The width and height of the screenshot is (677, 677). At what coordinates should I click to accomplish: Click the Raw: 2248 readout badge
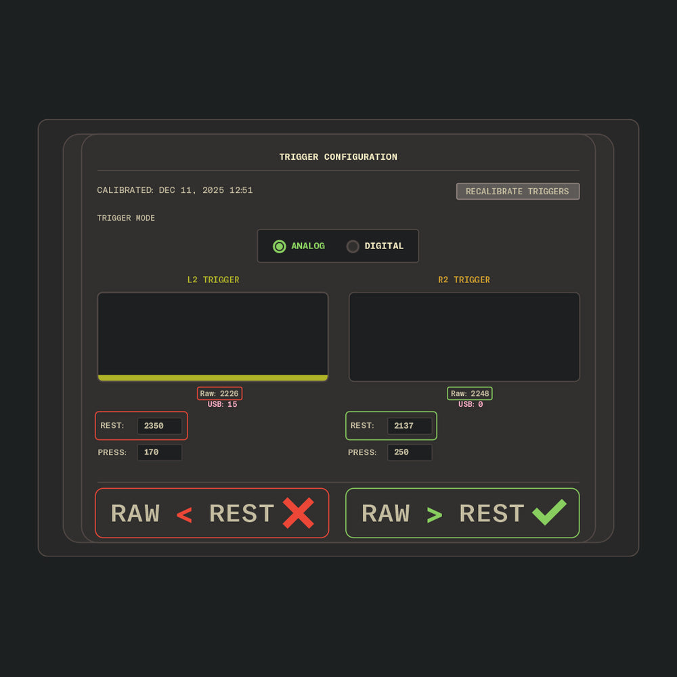(470, 393)
